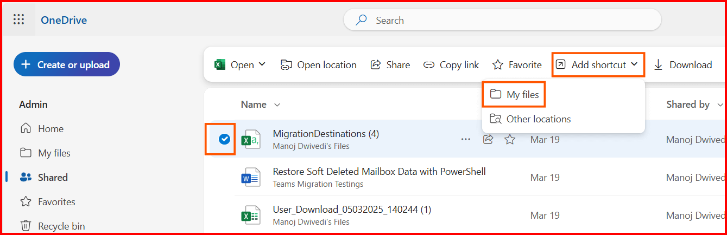Click Manoj Dwivedi's Files under MigrationDestinations
The width and height of the screenshot is (727, 235).
click(x=311, y=146)
